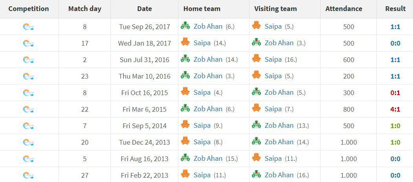413x182 pixels.
Task: Click the Zob Ahan crest in Jul 31, 2016 row
Action: pos(185,59)
